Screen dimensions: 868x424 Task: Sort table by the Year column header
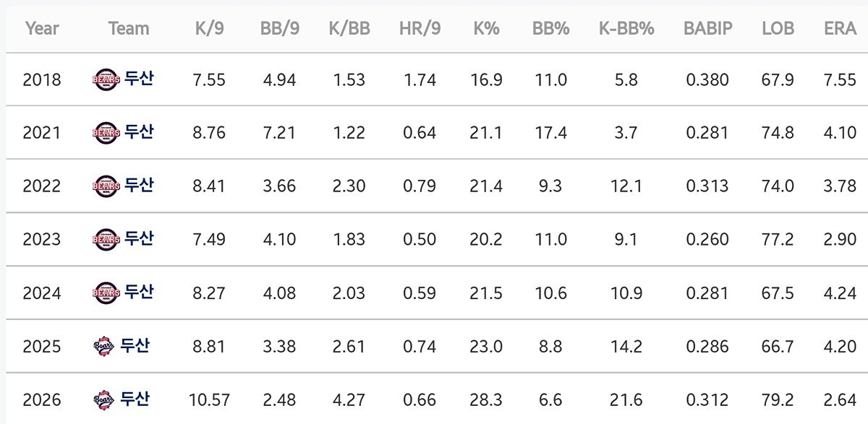pyautogui.click(x=42, y=29)
